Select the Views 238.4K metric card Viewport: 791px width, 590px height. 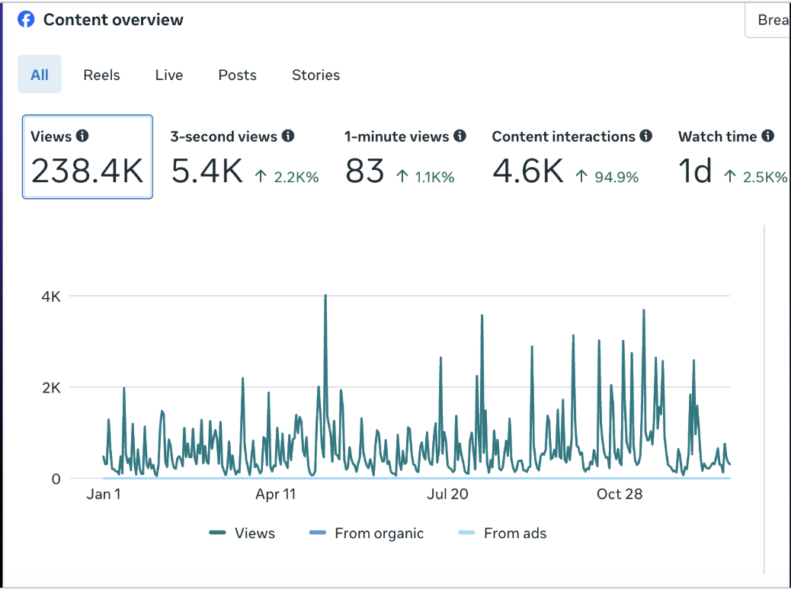[88, 157]
